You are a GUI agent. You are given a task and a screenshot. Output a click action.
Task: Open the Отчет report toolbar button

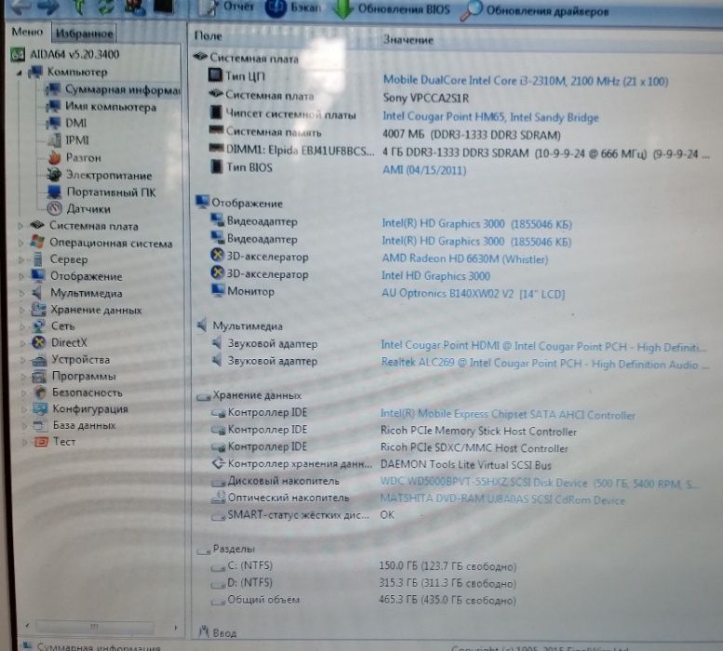[226, 7]
